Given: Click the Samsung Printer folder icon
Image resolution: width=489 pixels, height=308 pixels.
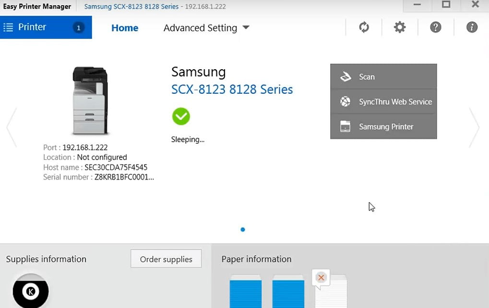Looking at the screenshot, I should 345,126.
